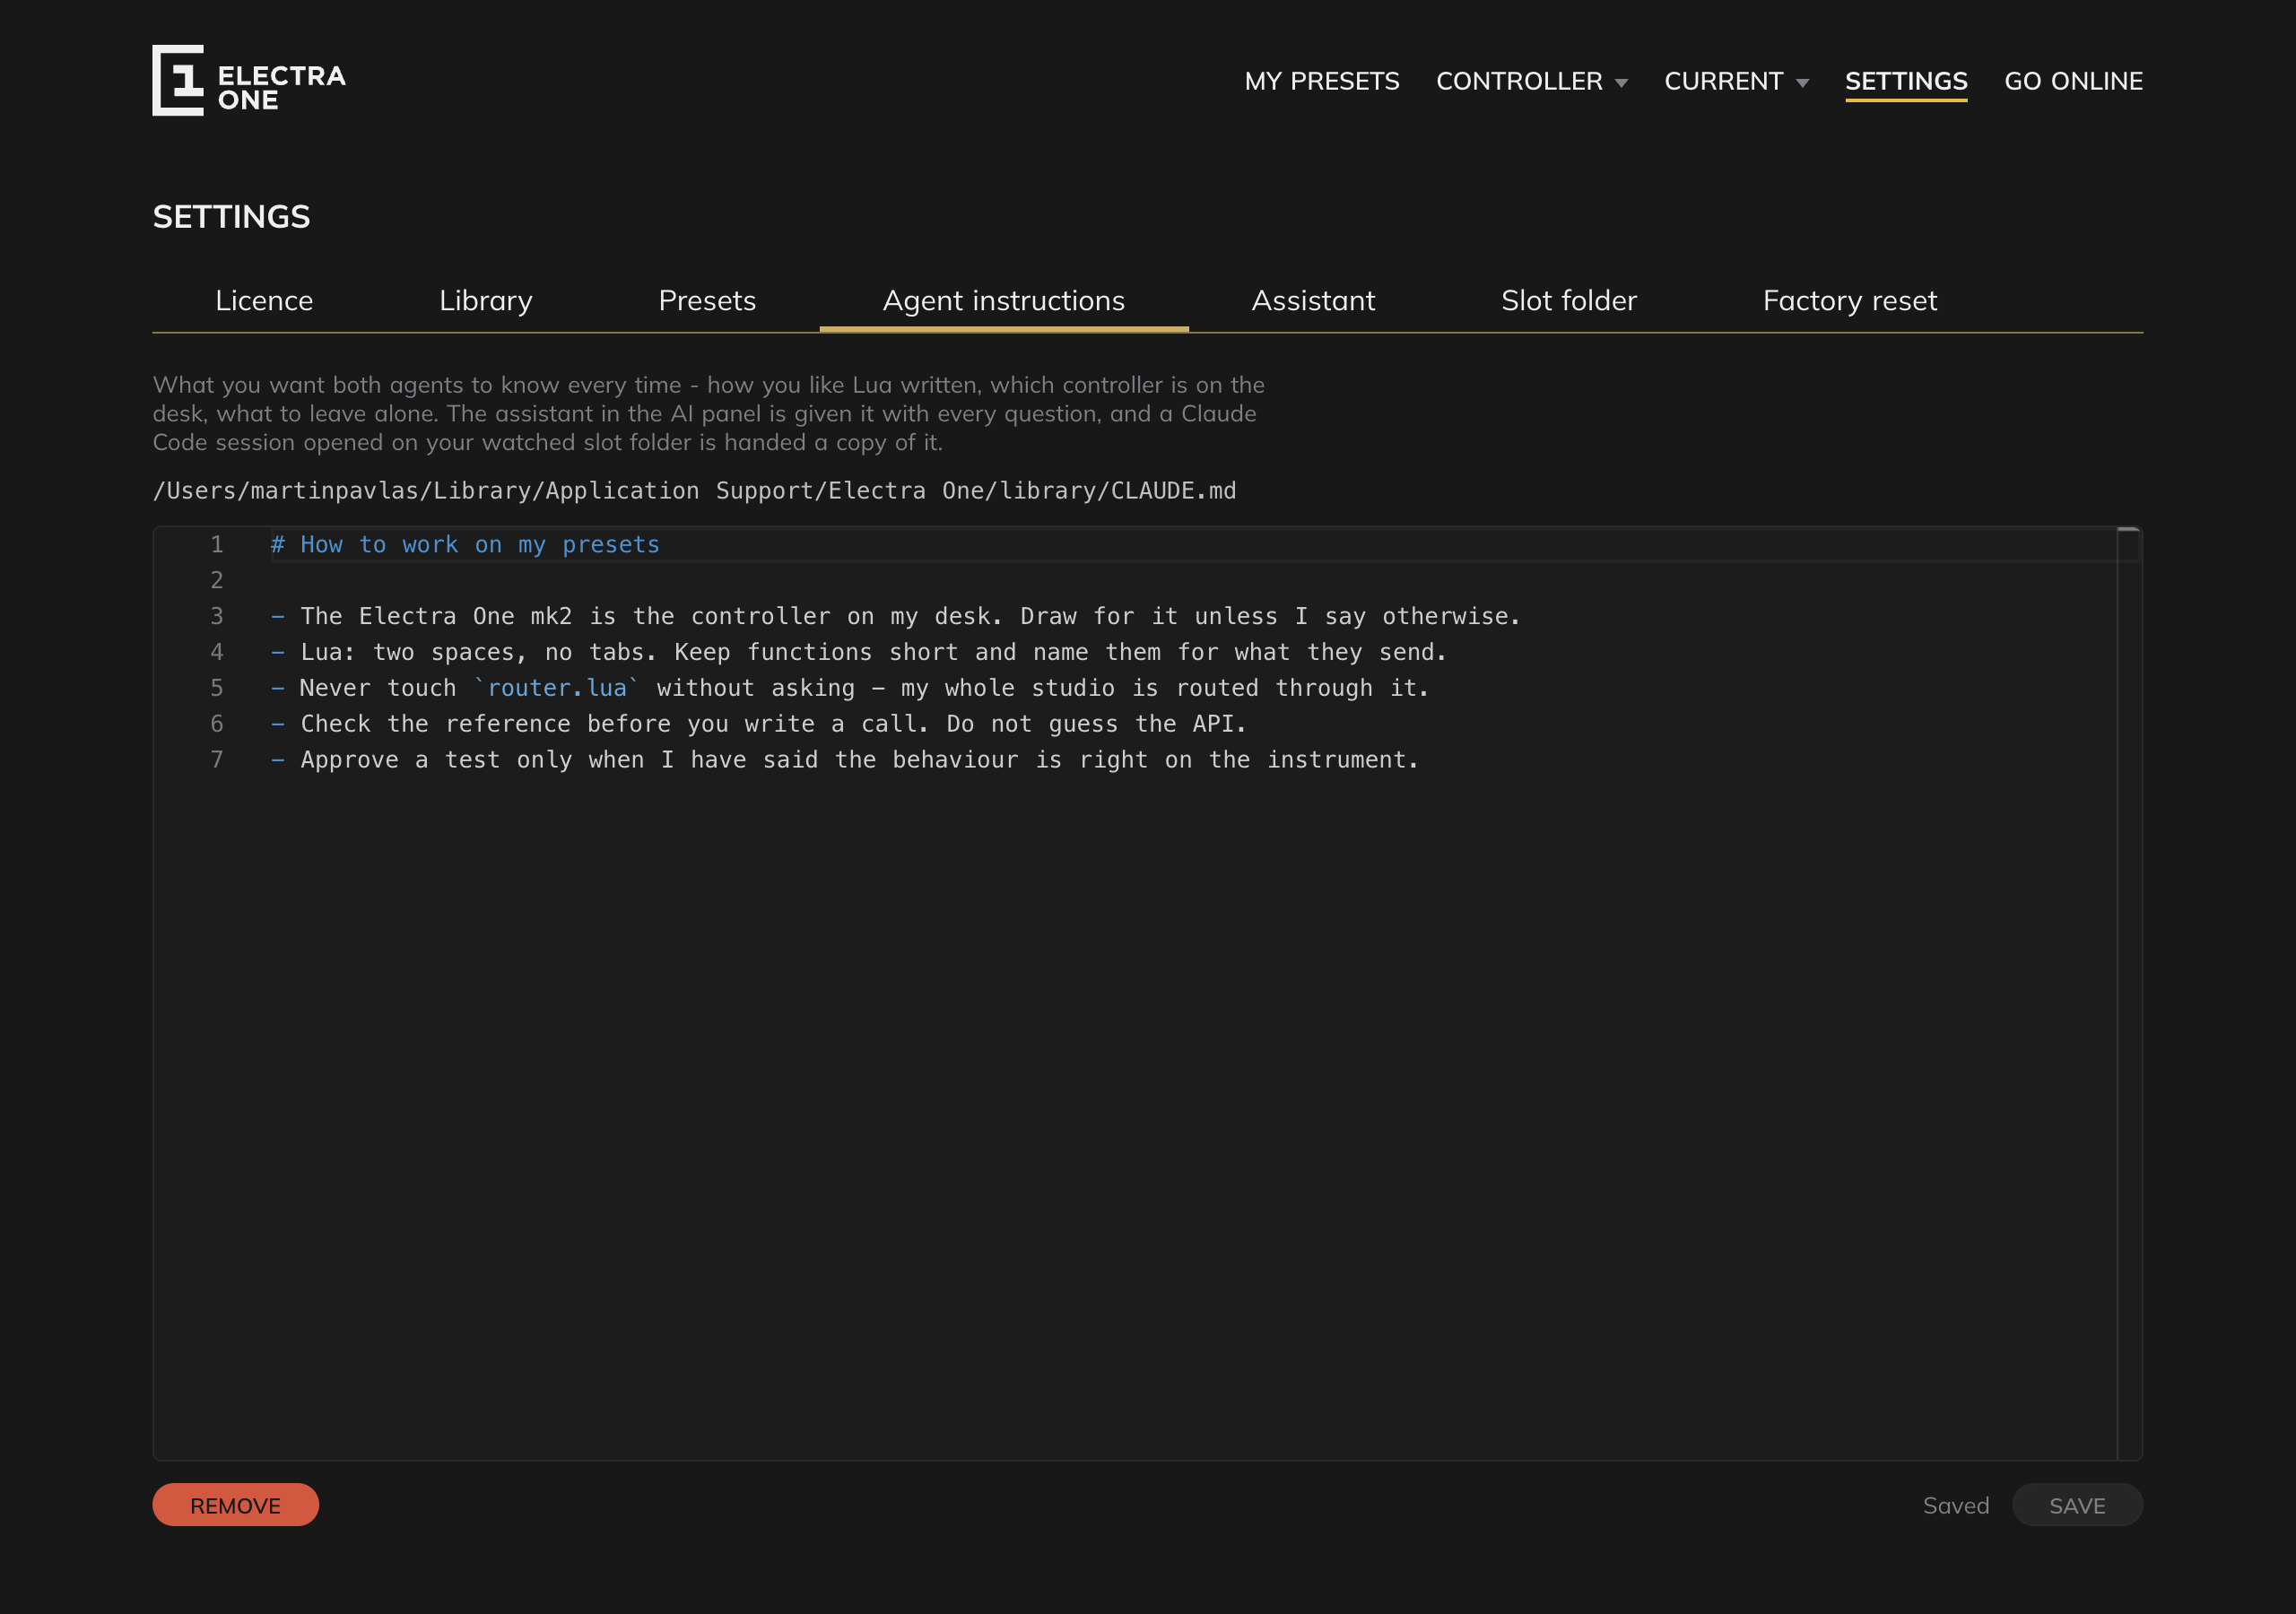Click the Electra One logo
The width and height of the screenshot is (2296, 1614).
coord(249,80)
